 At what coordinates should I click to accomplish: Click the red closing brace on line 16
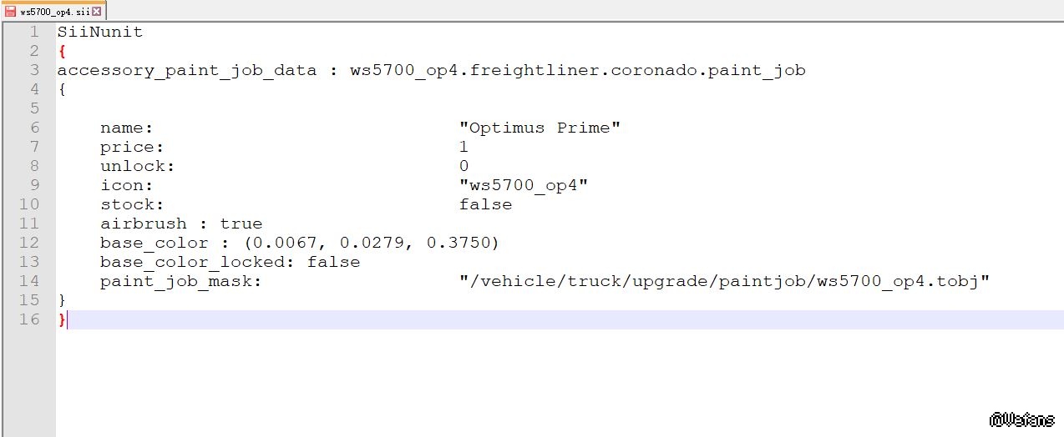click(x=62, y=320)
